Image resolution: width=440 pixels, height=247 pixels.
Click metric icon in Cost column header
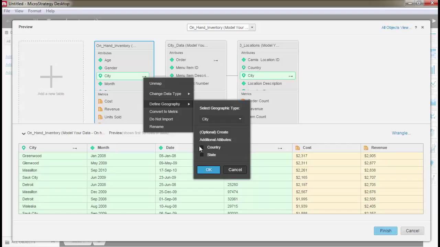(x=298, y=148)
